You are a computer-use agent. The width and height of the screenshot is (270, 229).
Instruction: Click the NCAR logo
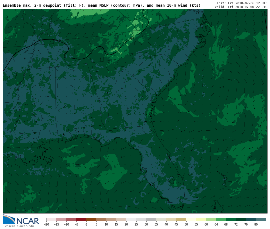(21, 219)
